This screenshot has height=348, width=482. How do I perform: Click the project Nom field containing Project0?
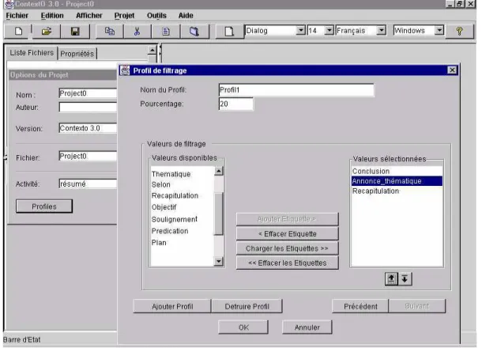pos(88,93)
